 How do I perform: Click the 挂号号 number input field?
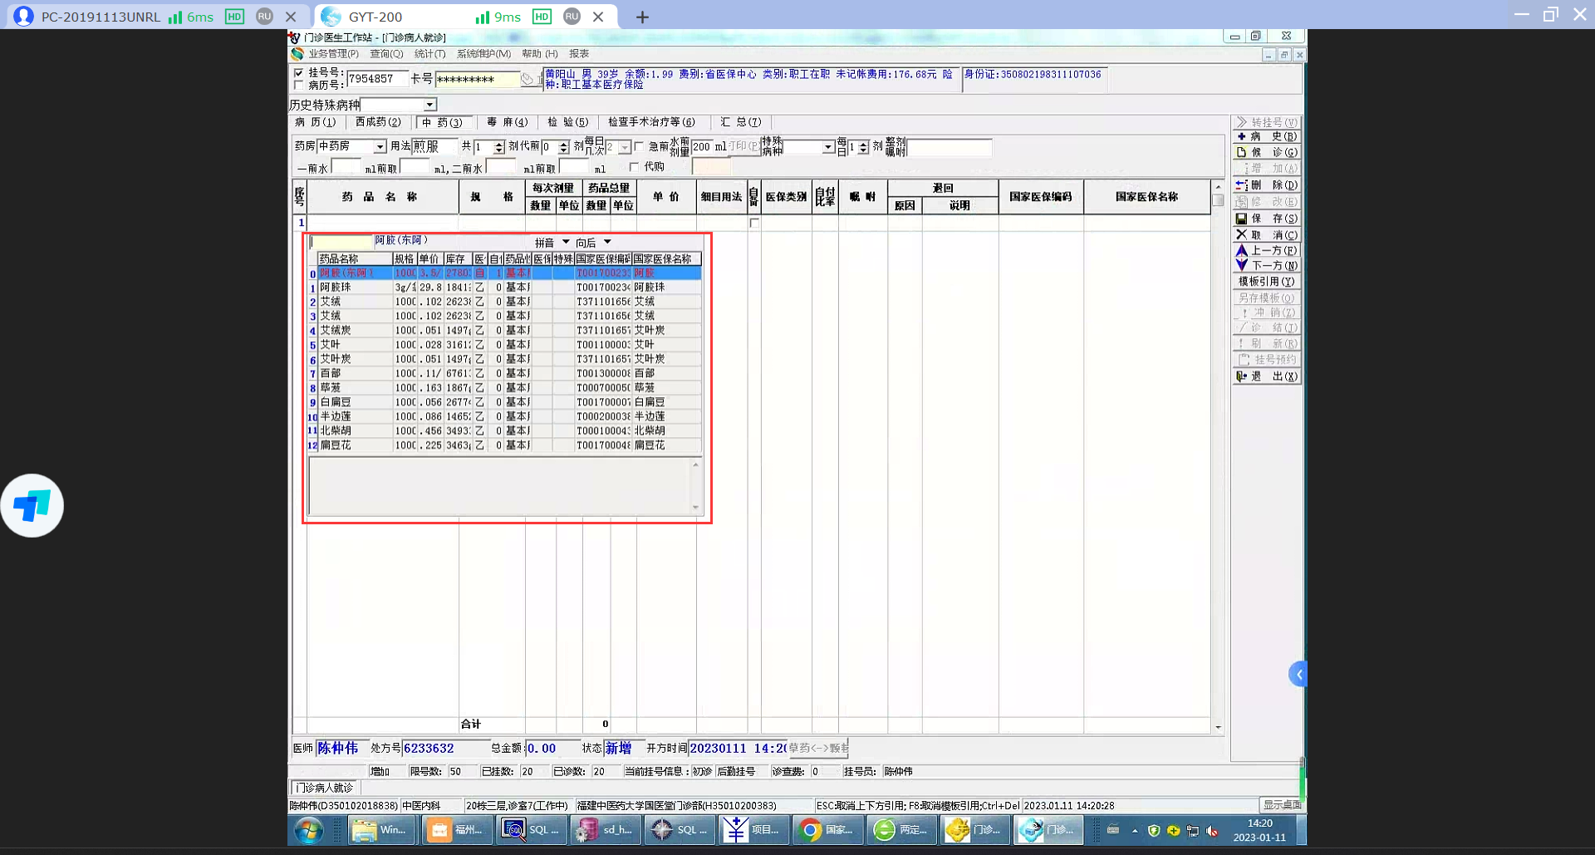click(x=376, y=79)
